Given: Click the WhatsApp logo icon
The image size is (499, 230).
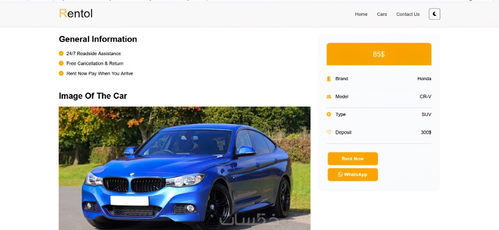Looking at the screenshot, I should coord(340,174).
